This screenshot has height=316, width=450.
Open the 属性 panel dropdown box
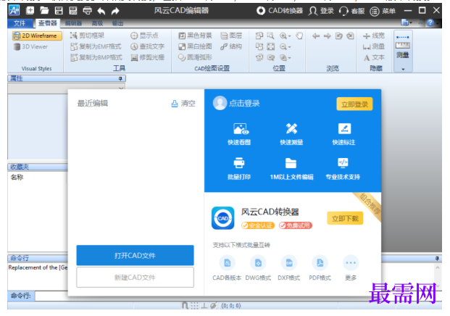(x=67, y=88)
